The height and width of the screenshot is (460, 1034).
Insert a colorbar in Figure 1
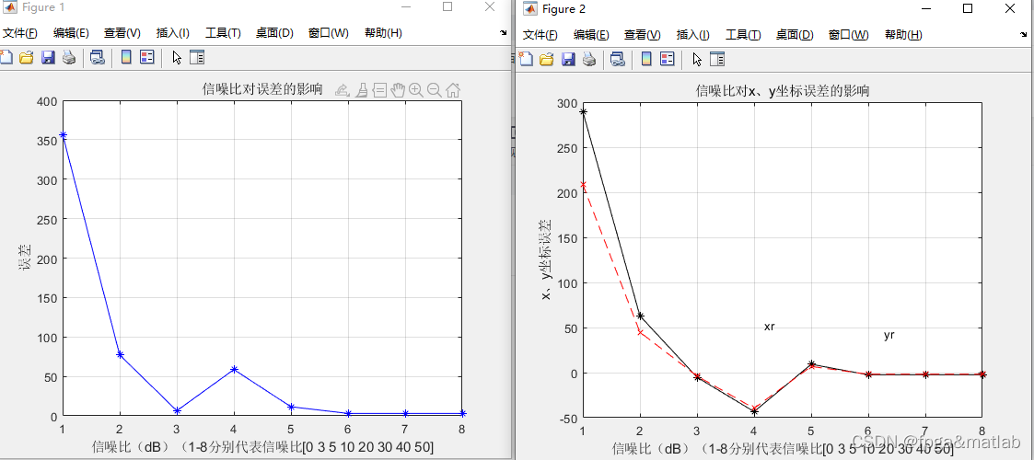click(x=126, y=57)
